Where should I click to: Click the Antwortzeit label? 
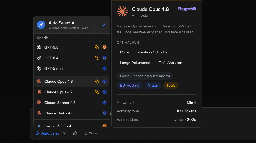pyautogui.click(x=126, y=103)
